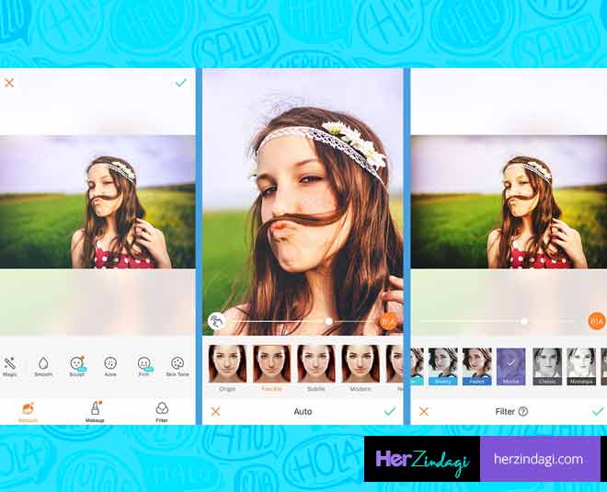Pick the Firm face tool
Screen dimensions: 607x492
[144, 364]
